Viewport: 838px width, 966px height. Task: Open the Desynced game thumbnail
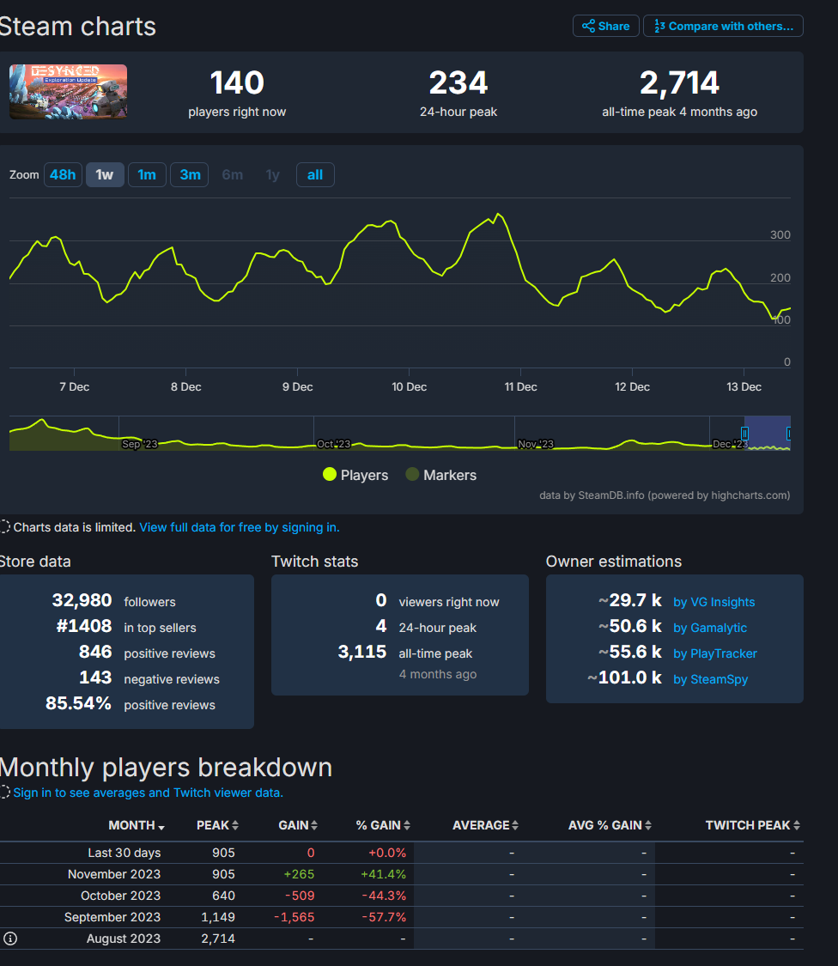click(x=69, y=92)
